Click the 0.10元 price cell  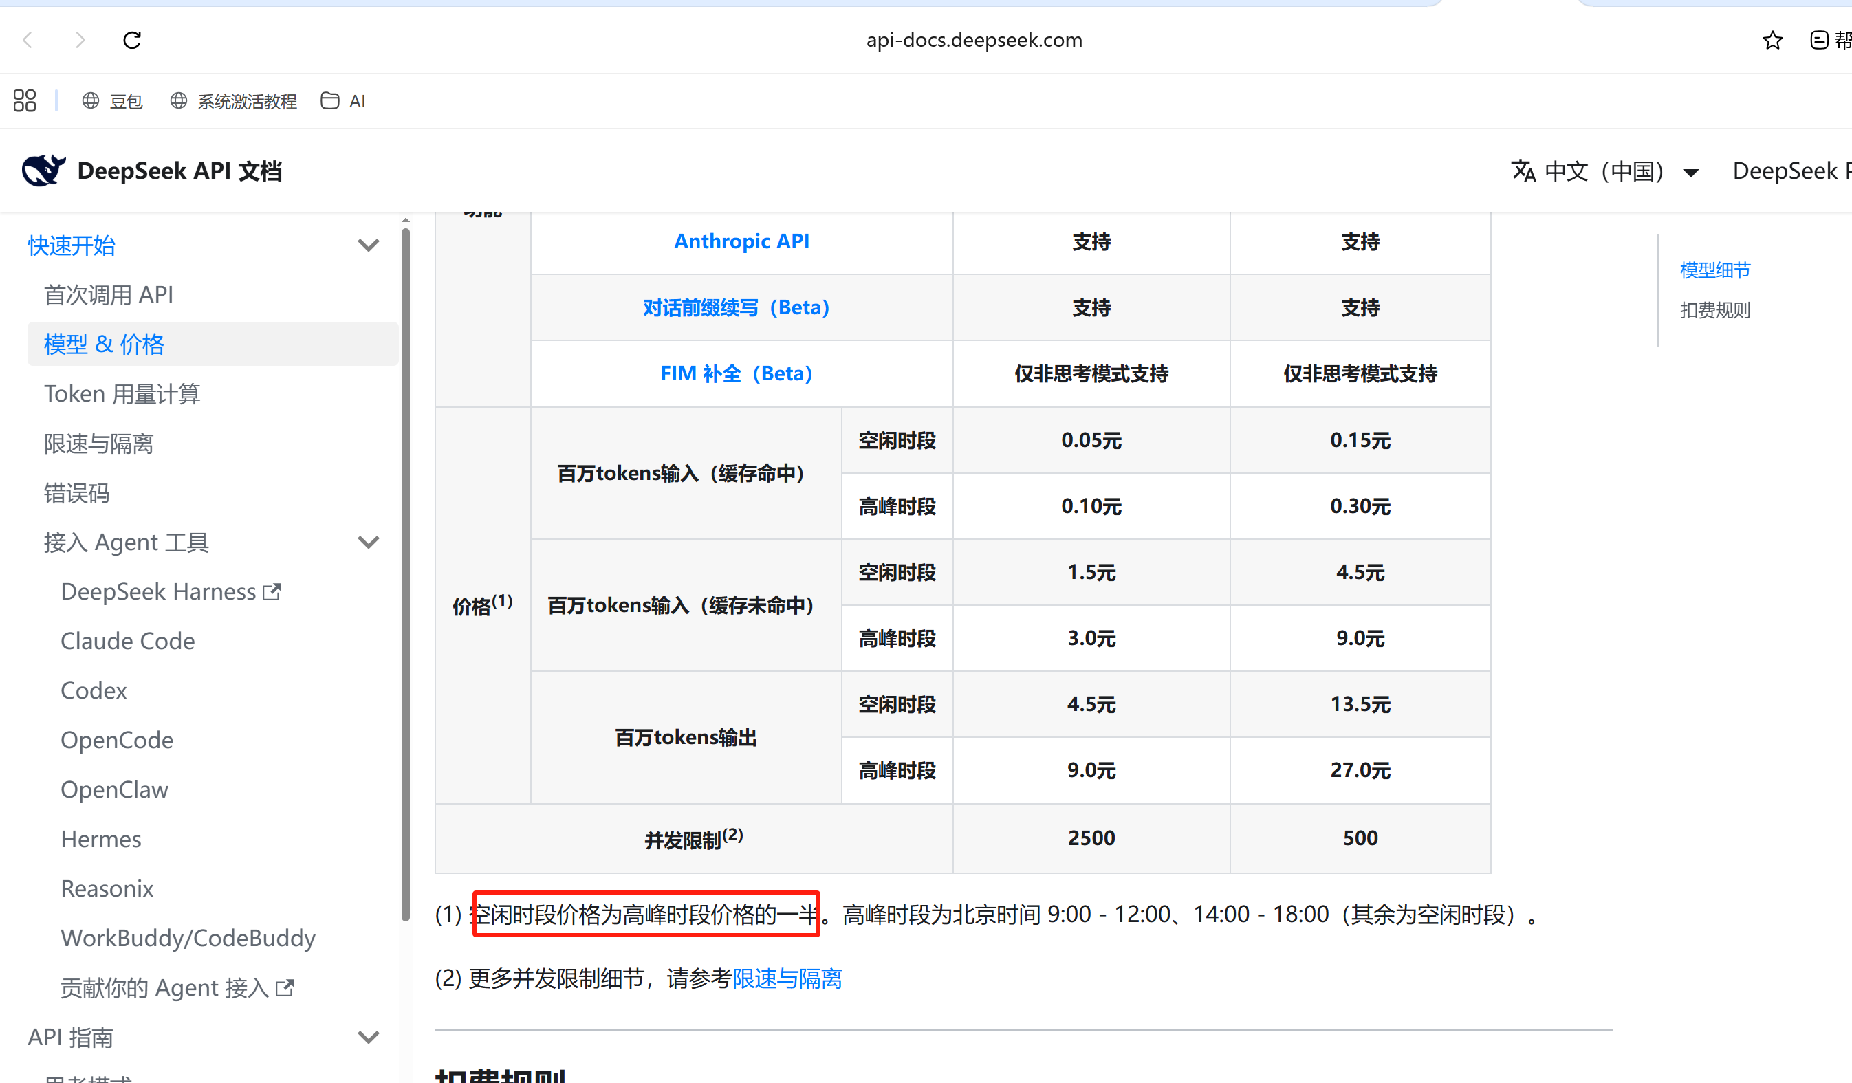click(x=1091, y=506)
